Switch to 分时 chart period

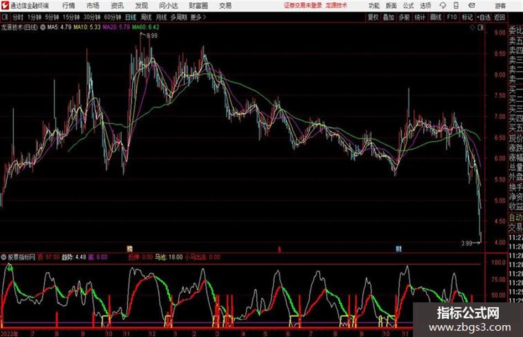18,17
